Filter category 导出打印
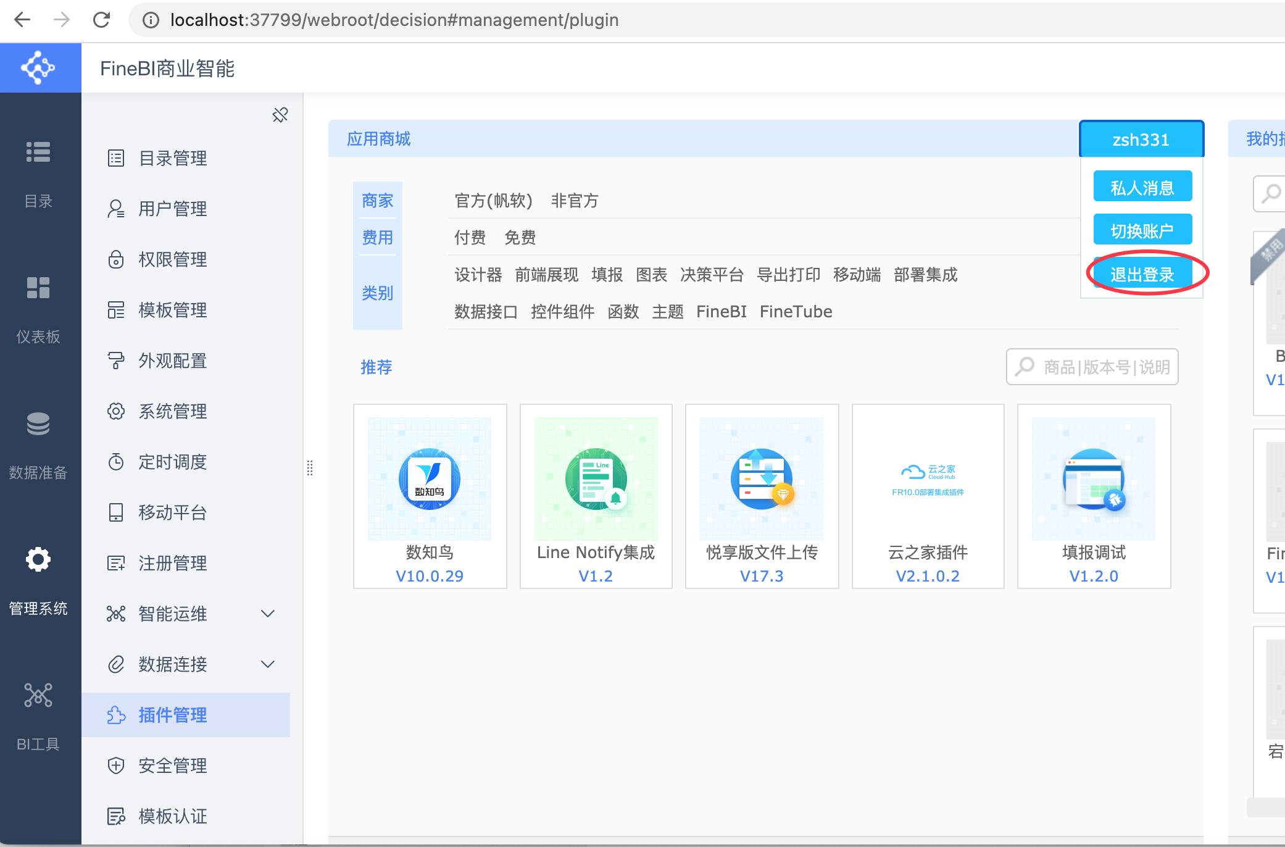This screenshot has width=1285, height=847. coord(789,275)
